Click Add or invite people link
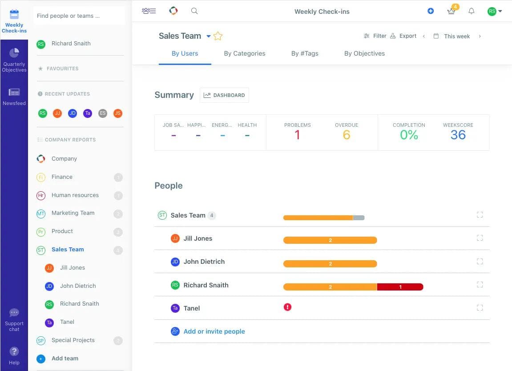512x371 pixels. tap(214, 331)
